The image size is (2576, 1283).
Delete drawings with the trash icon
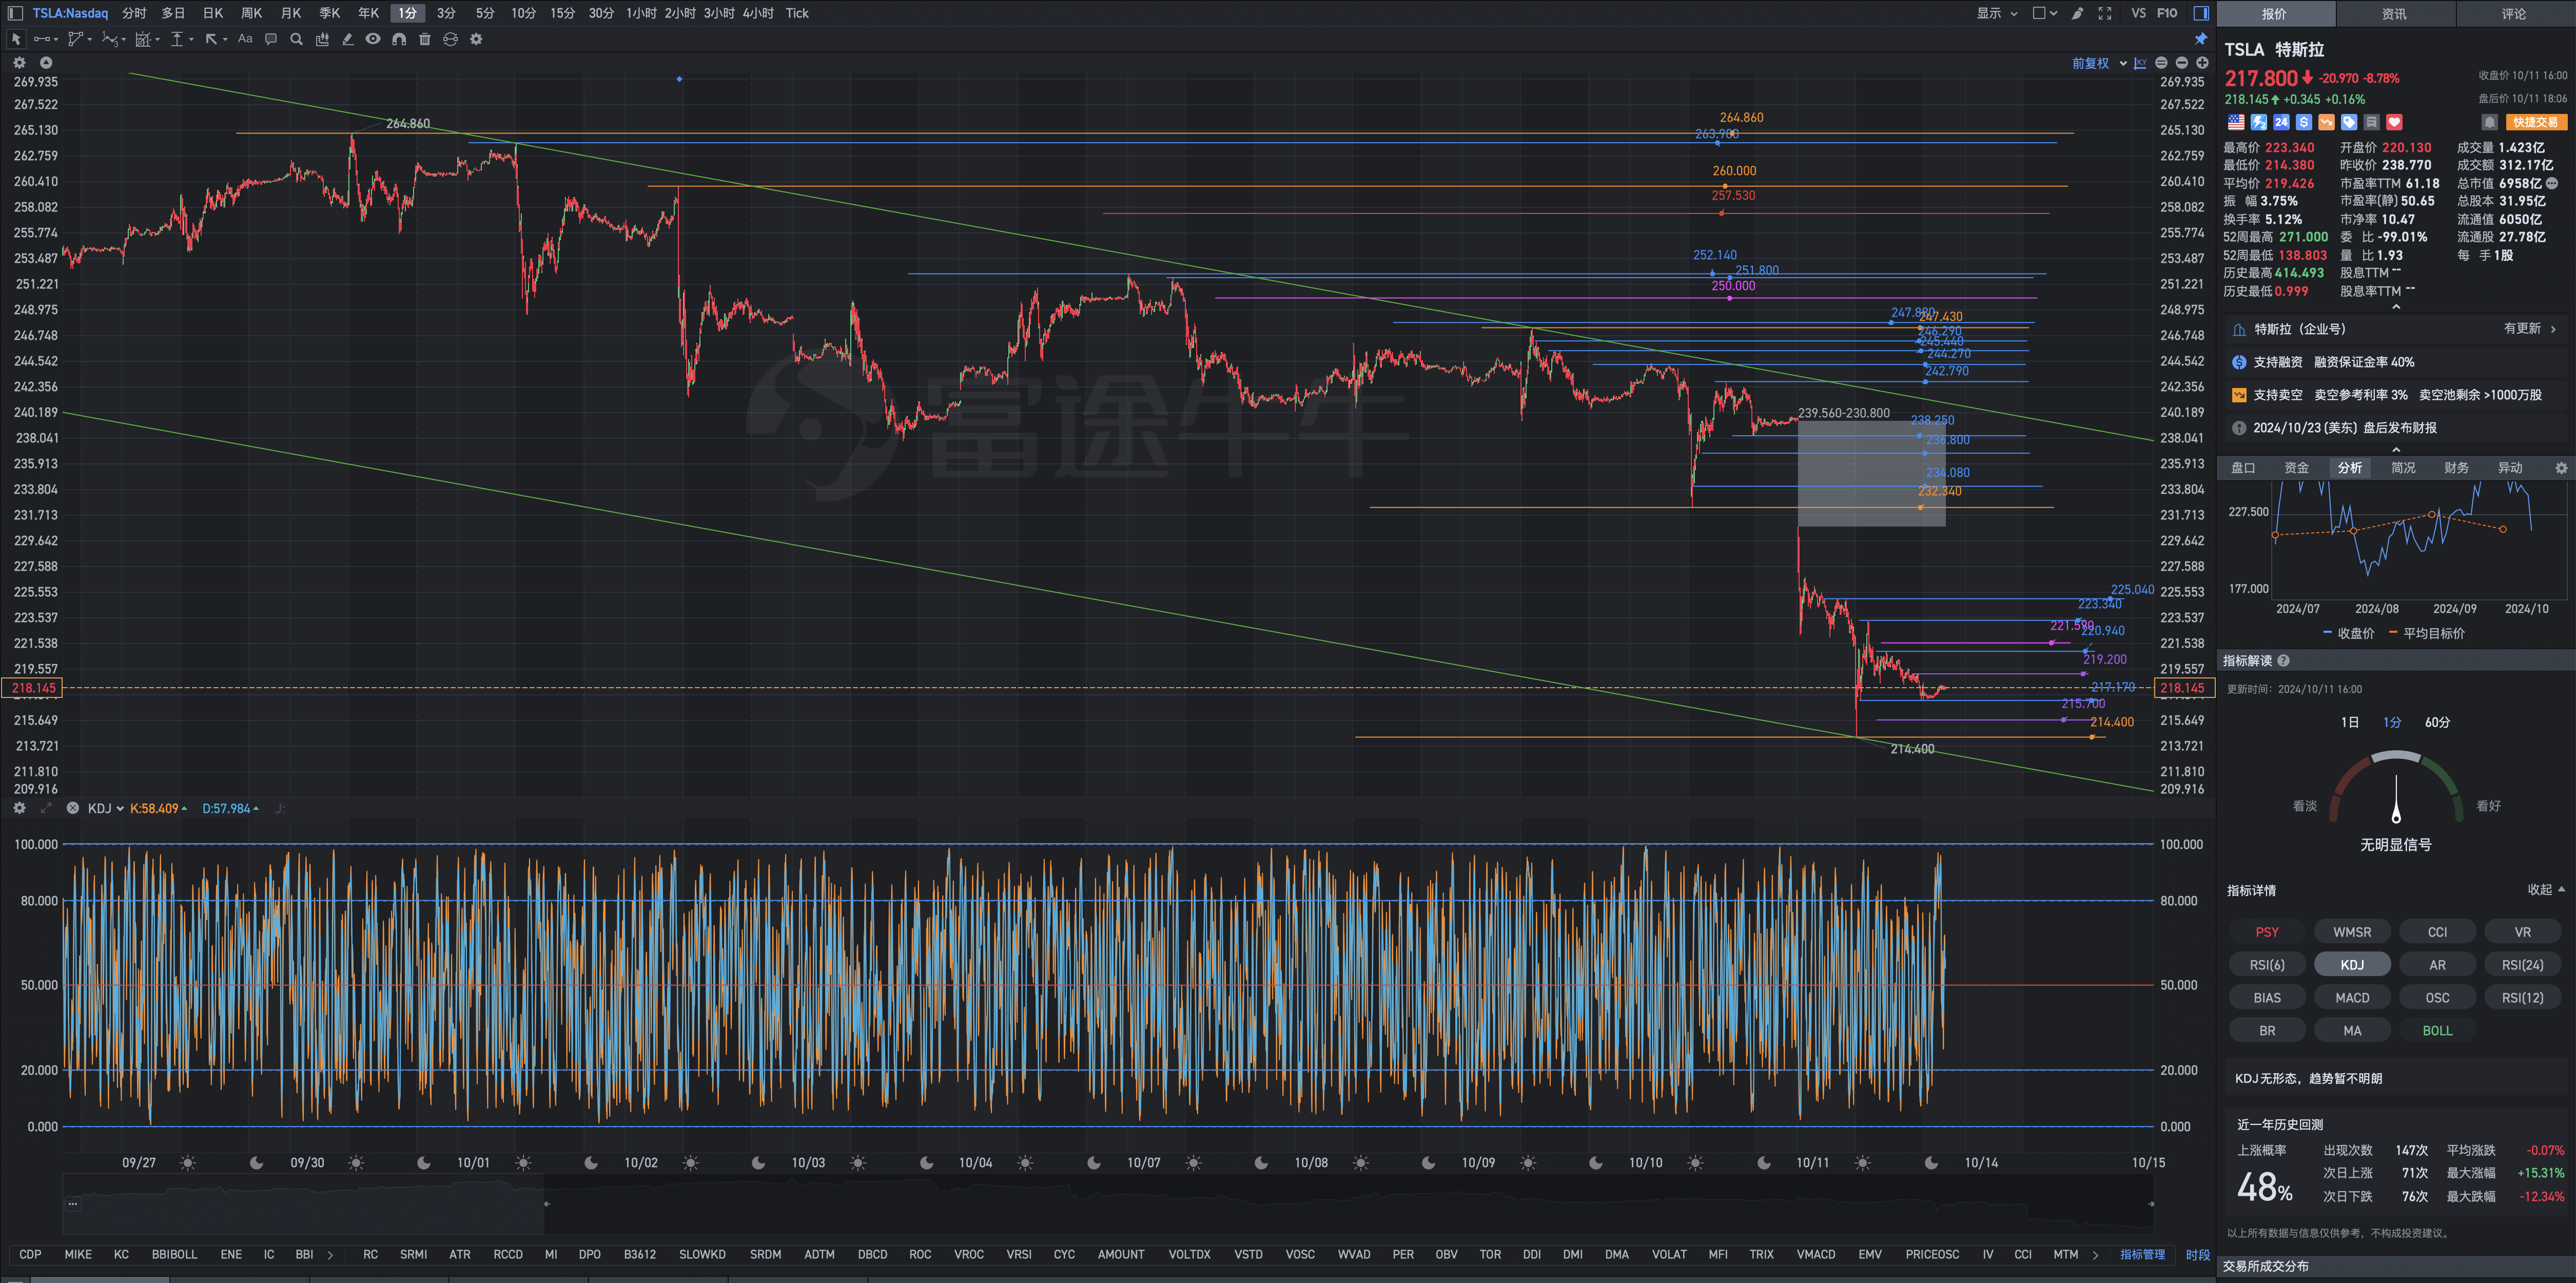[425, 39]
